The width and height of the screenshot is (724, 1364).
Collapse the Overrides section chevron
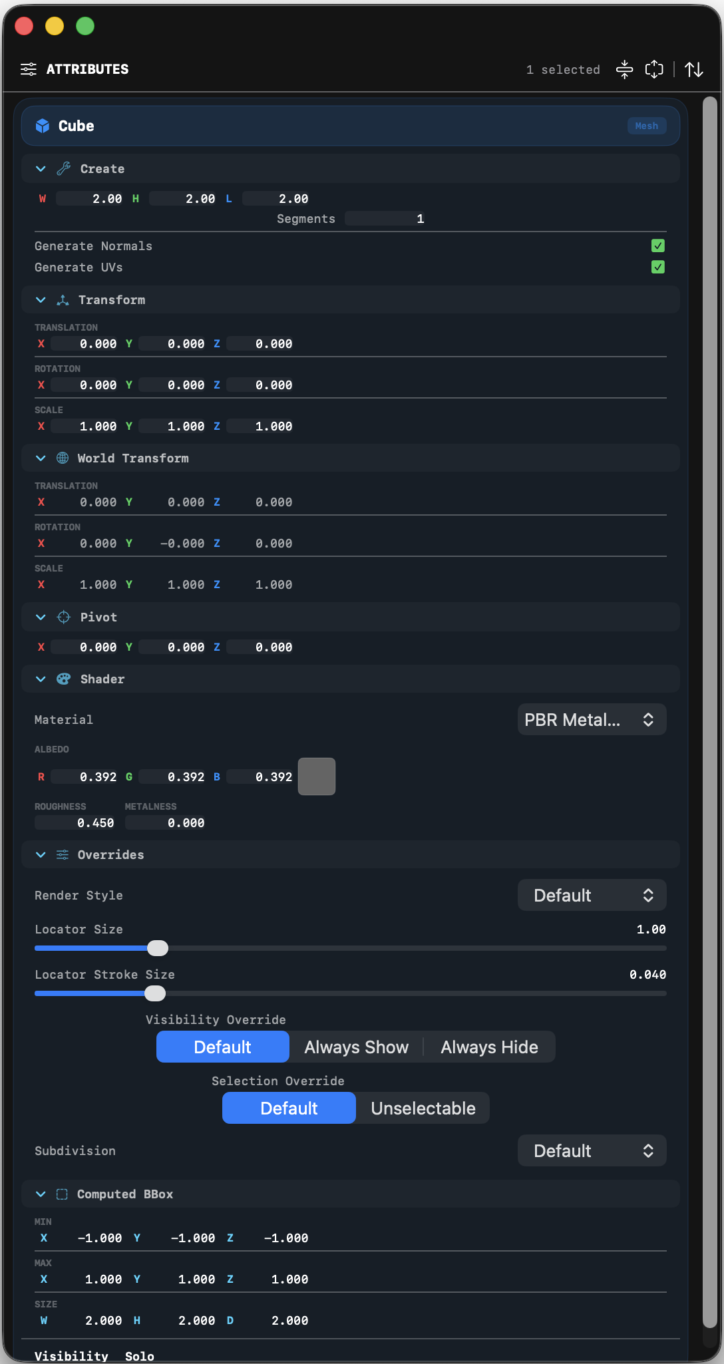[41, 854]
